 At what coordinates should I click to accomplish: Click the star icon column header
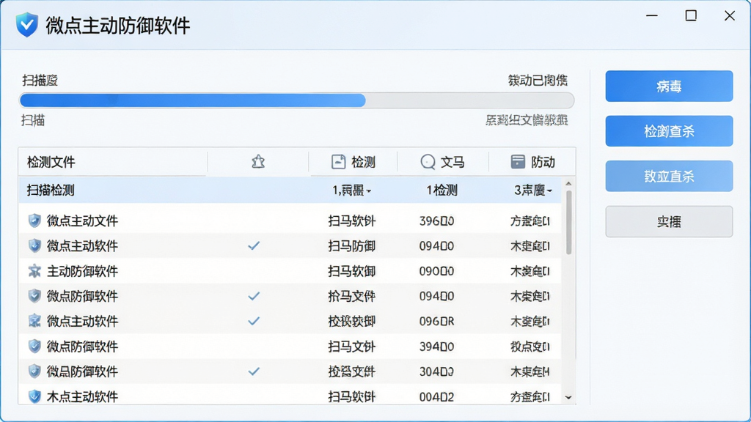258,162
